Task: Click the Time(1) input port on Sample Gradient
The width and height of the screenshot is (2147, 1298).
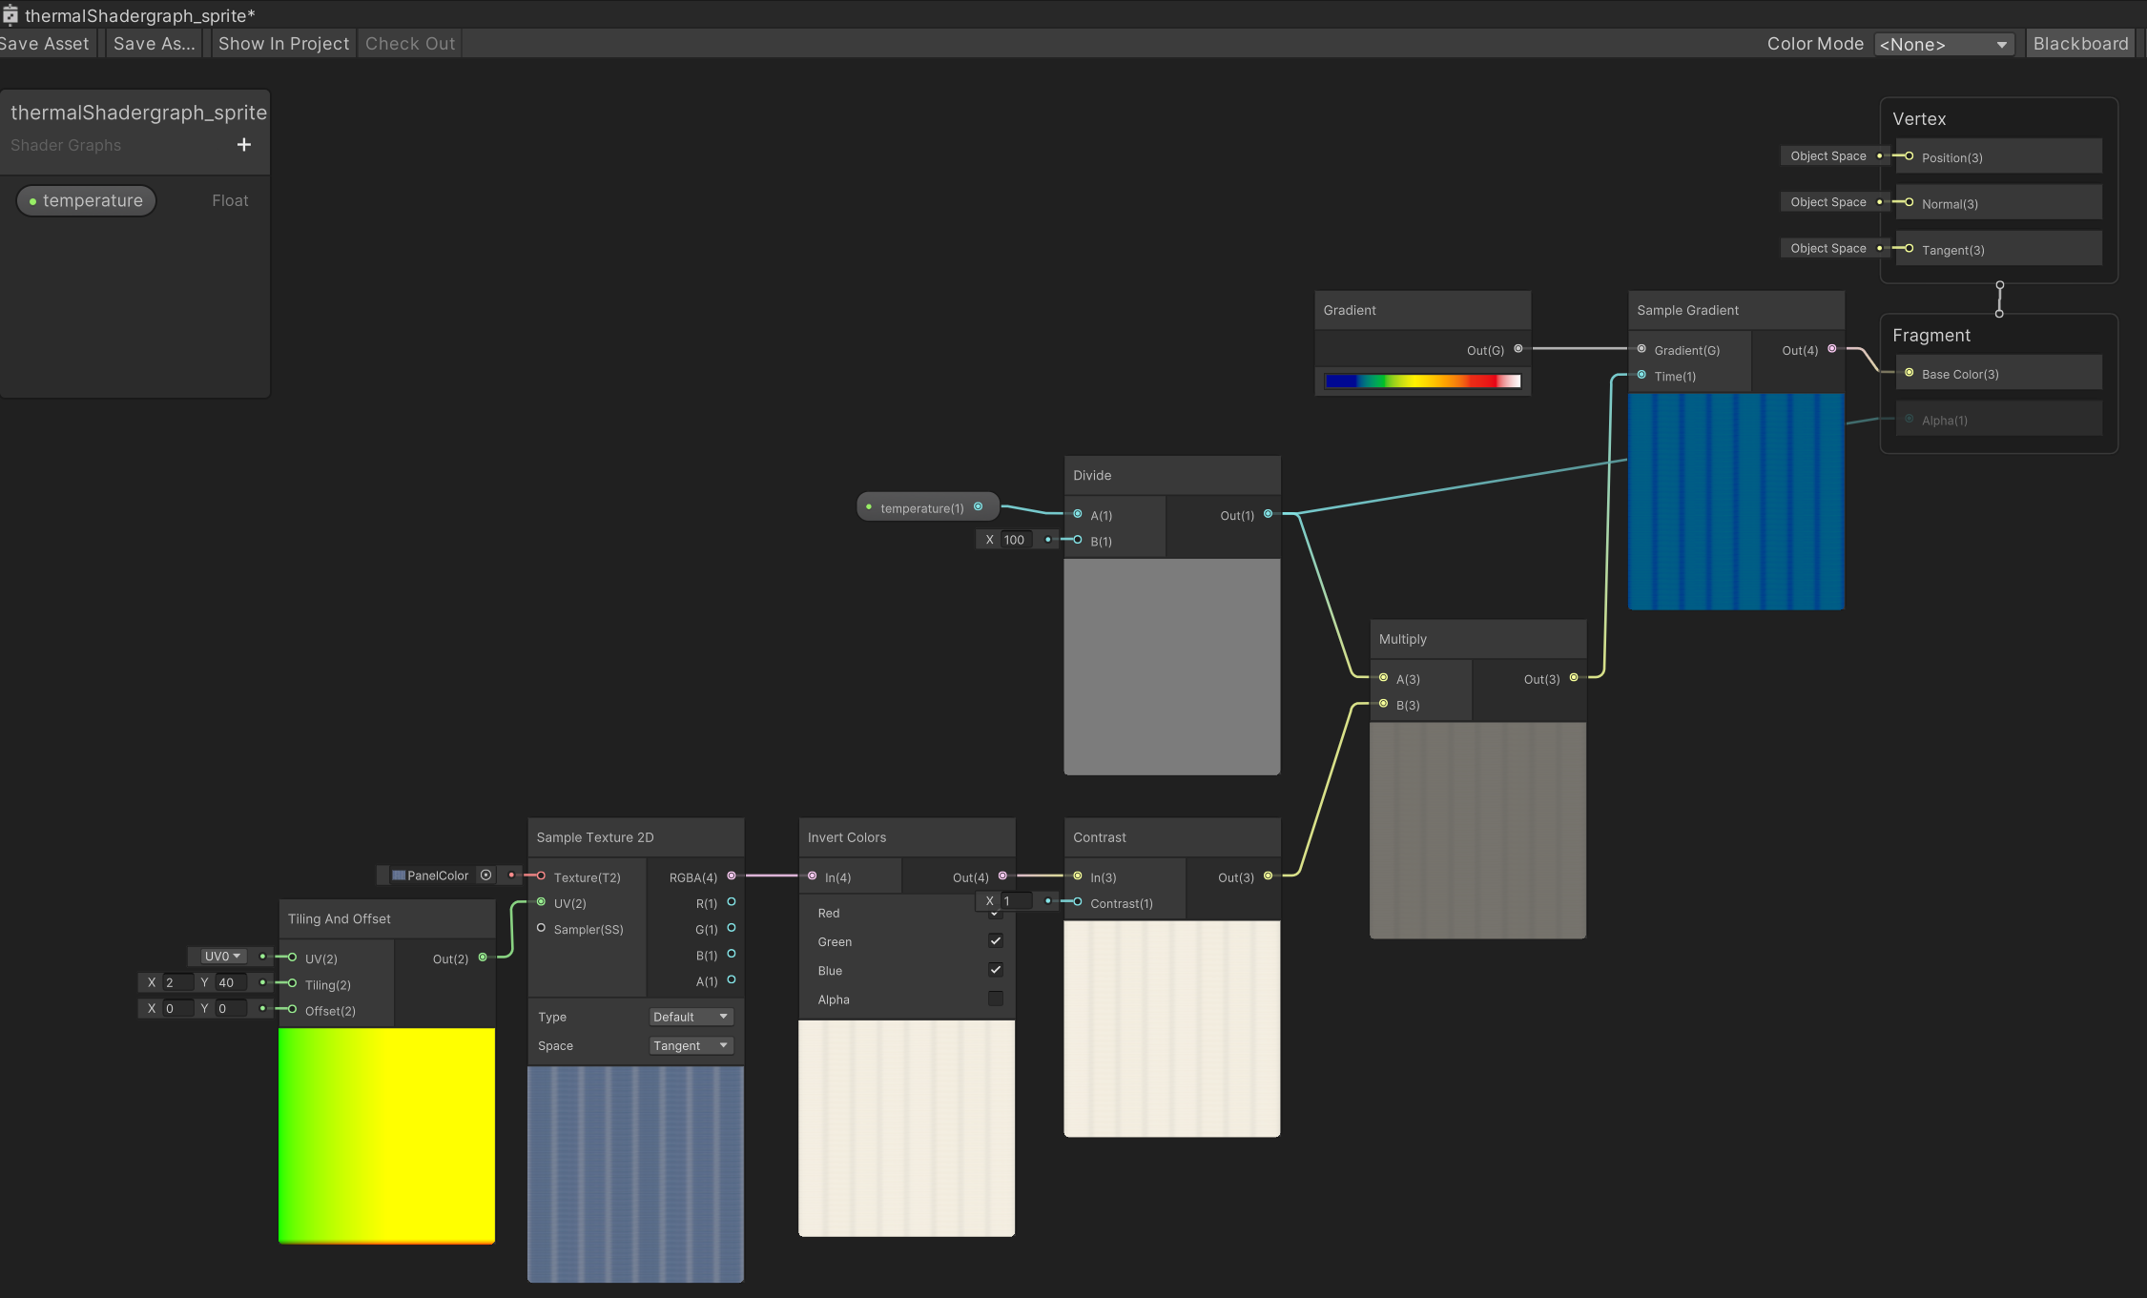Action: (x=1641, y=375)
